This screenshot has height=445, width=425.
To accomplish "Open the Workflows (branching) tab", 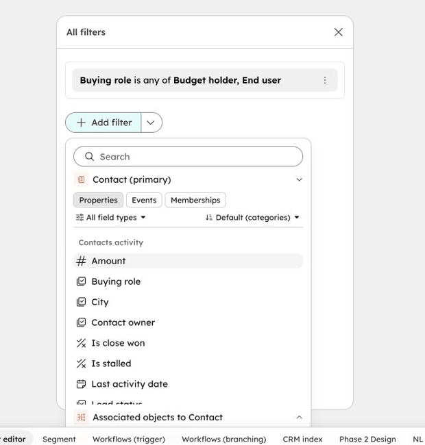I will tap(224, 439).
